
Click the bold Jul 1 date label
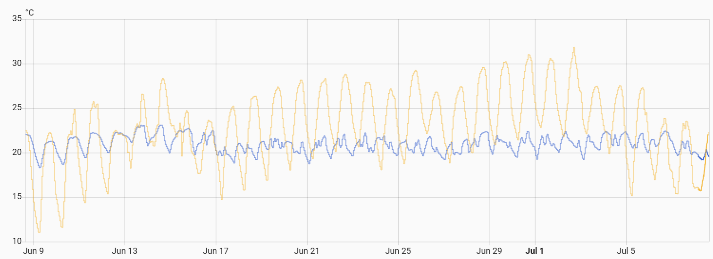click(535, 251)
